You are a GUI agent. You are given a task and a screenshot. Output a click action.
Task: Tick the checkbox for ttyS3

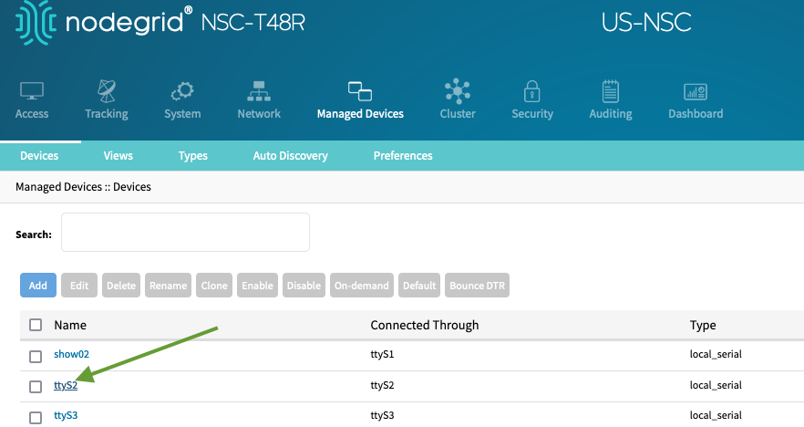tap(36, 417)
